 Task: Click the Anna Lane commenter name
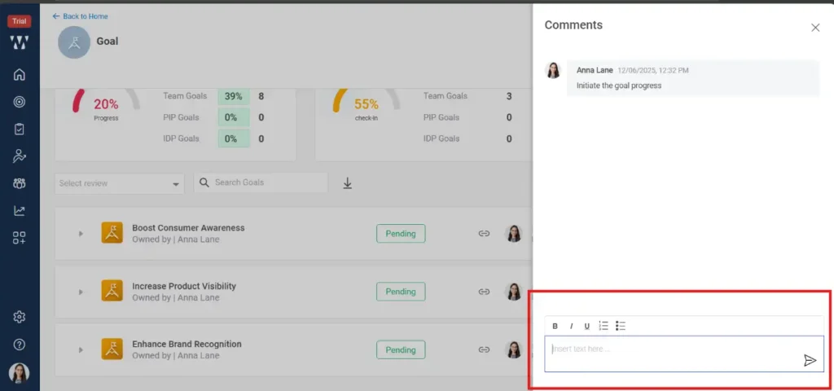coord(595,70)
